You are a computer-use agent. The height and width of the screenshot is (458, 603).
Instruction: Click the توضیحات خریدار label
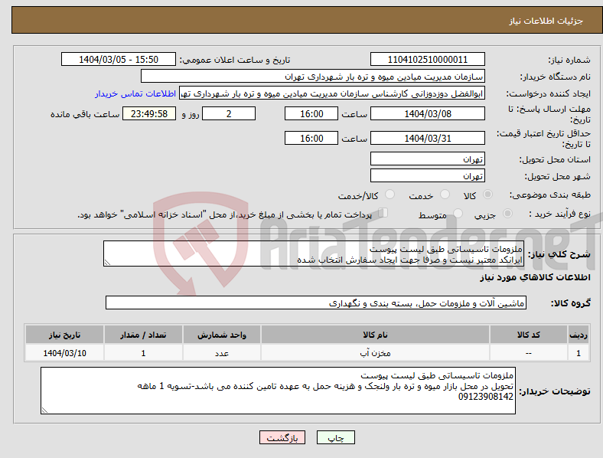pyautogui.click(x=555, y=391)
